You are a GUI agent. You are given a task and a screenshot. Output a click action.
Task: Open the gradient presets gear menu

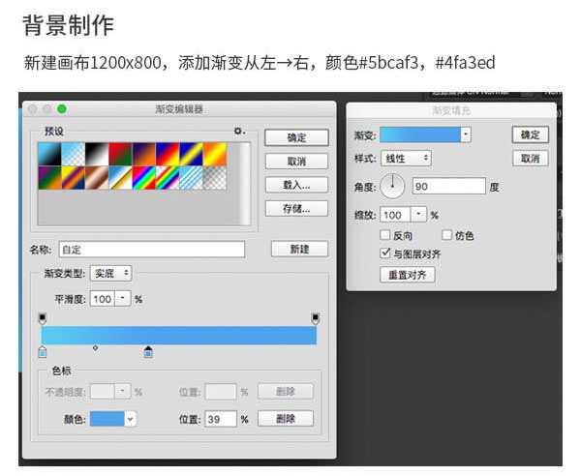click(x=238, y=131)
